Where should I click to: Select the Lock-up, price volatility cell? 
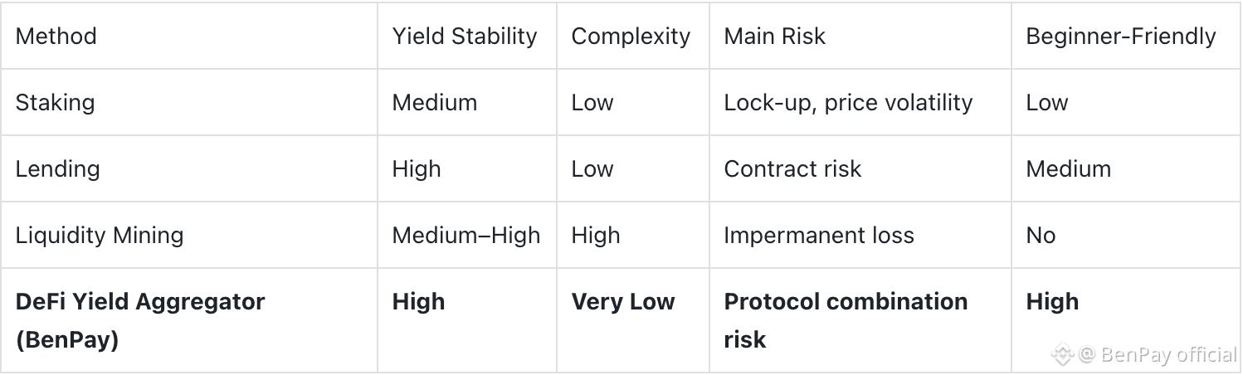point(848,102)
